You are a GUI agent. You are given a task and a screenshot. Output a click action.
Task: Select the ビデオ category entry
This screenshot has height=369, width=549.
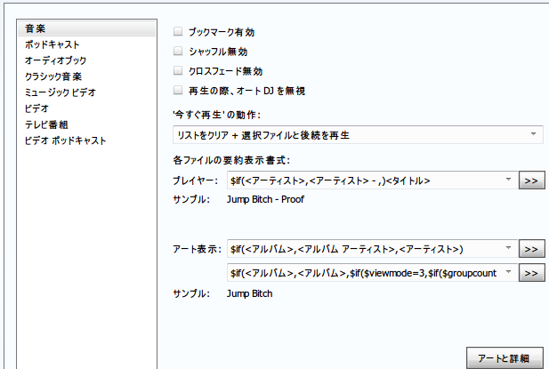point(36,108)
